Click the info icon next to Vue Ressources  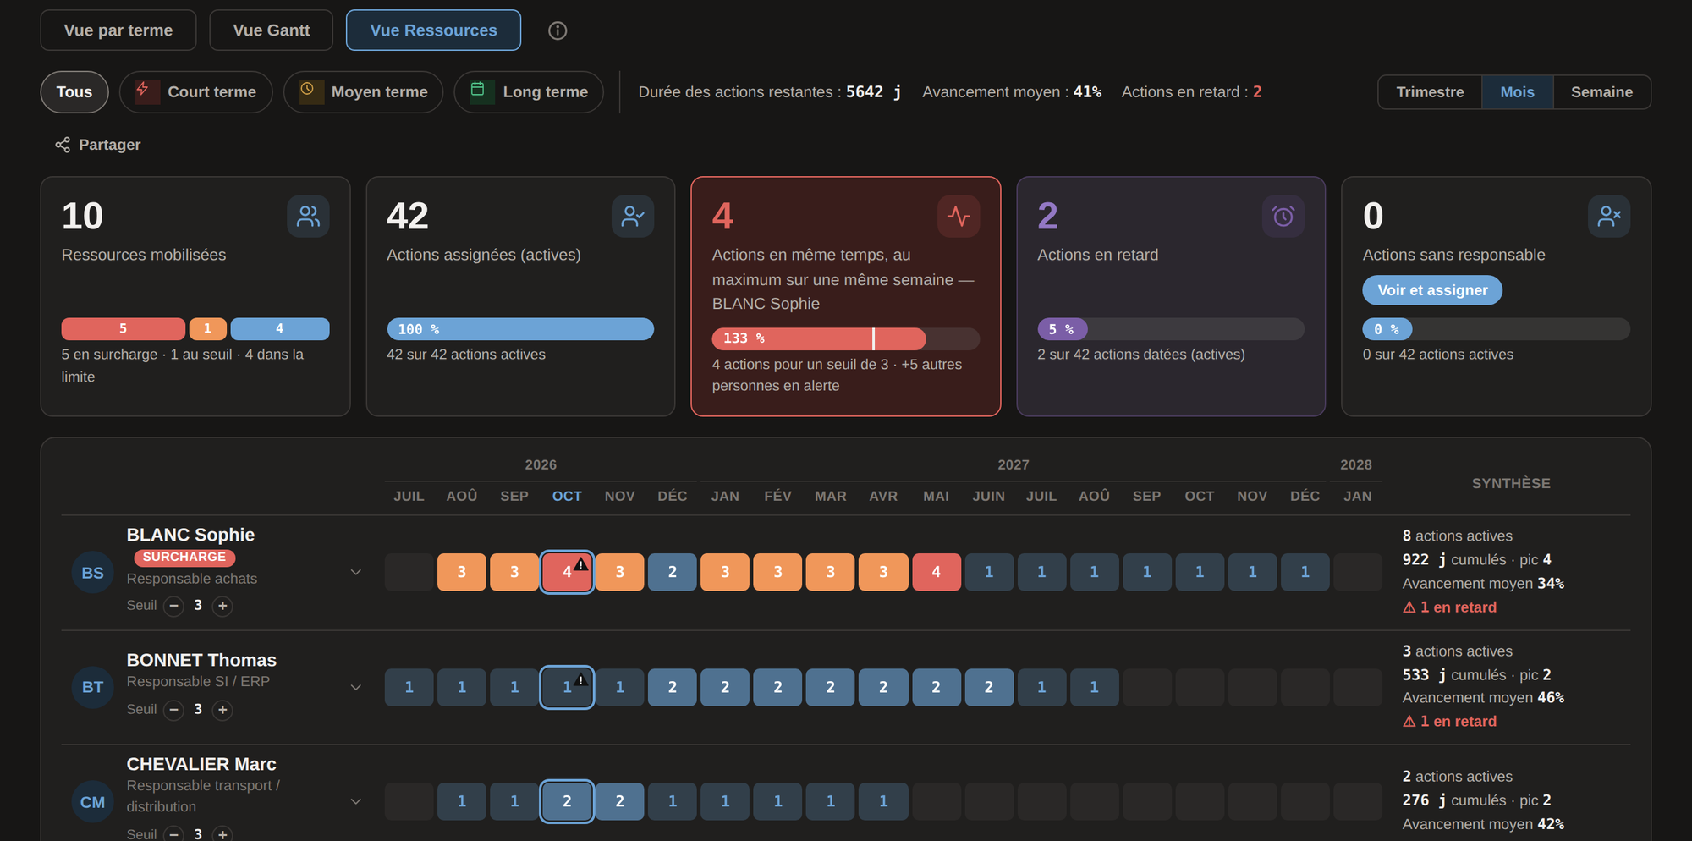click(558, 30)
